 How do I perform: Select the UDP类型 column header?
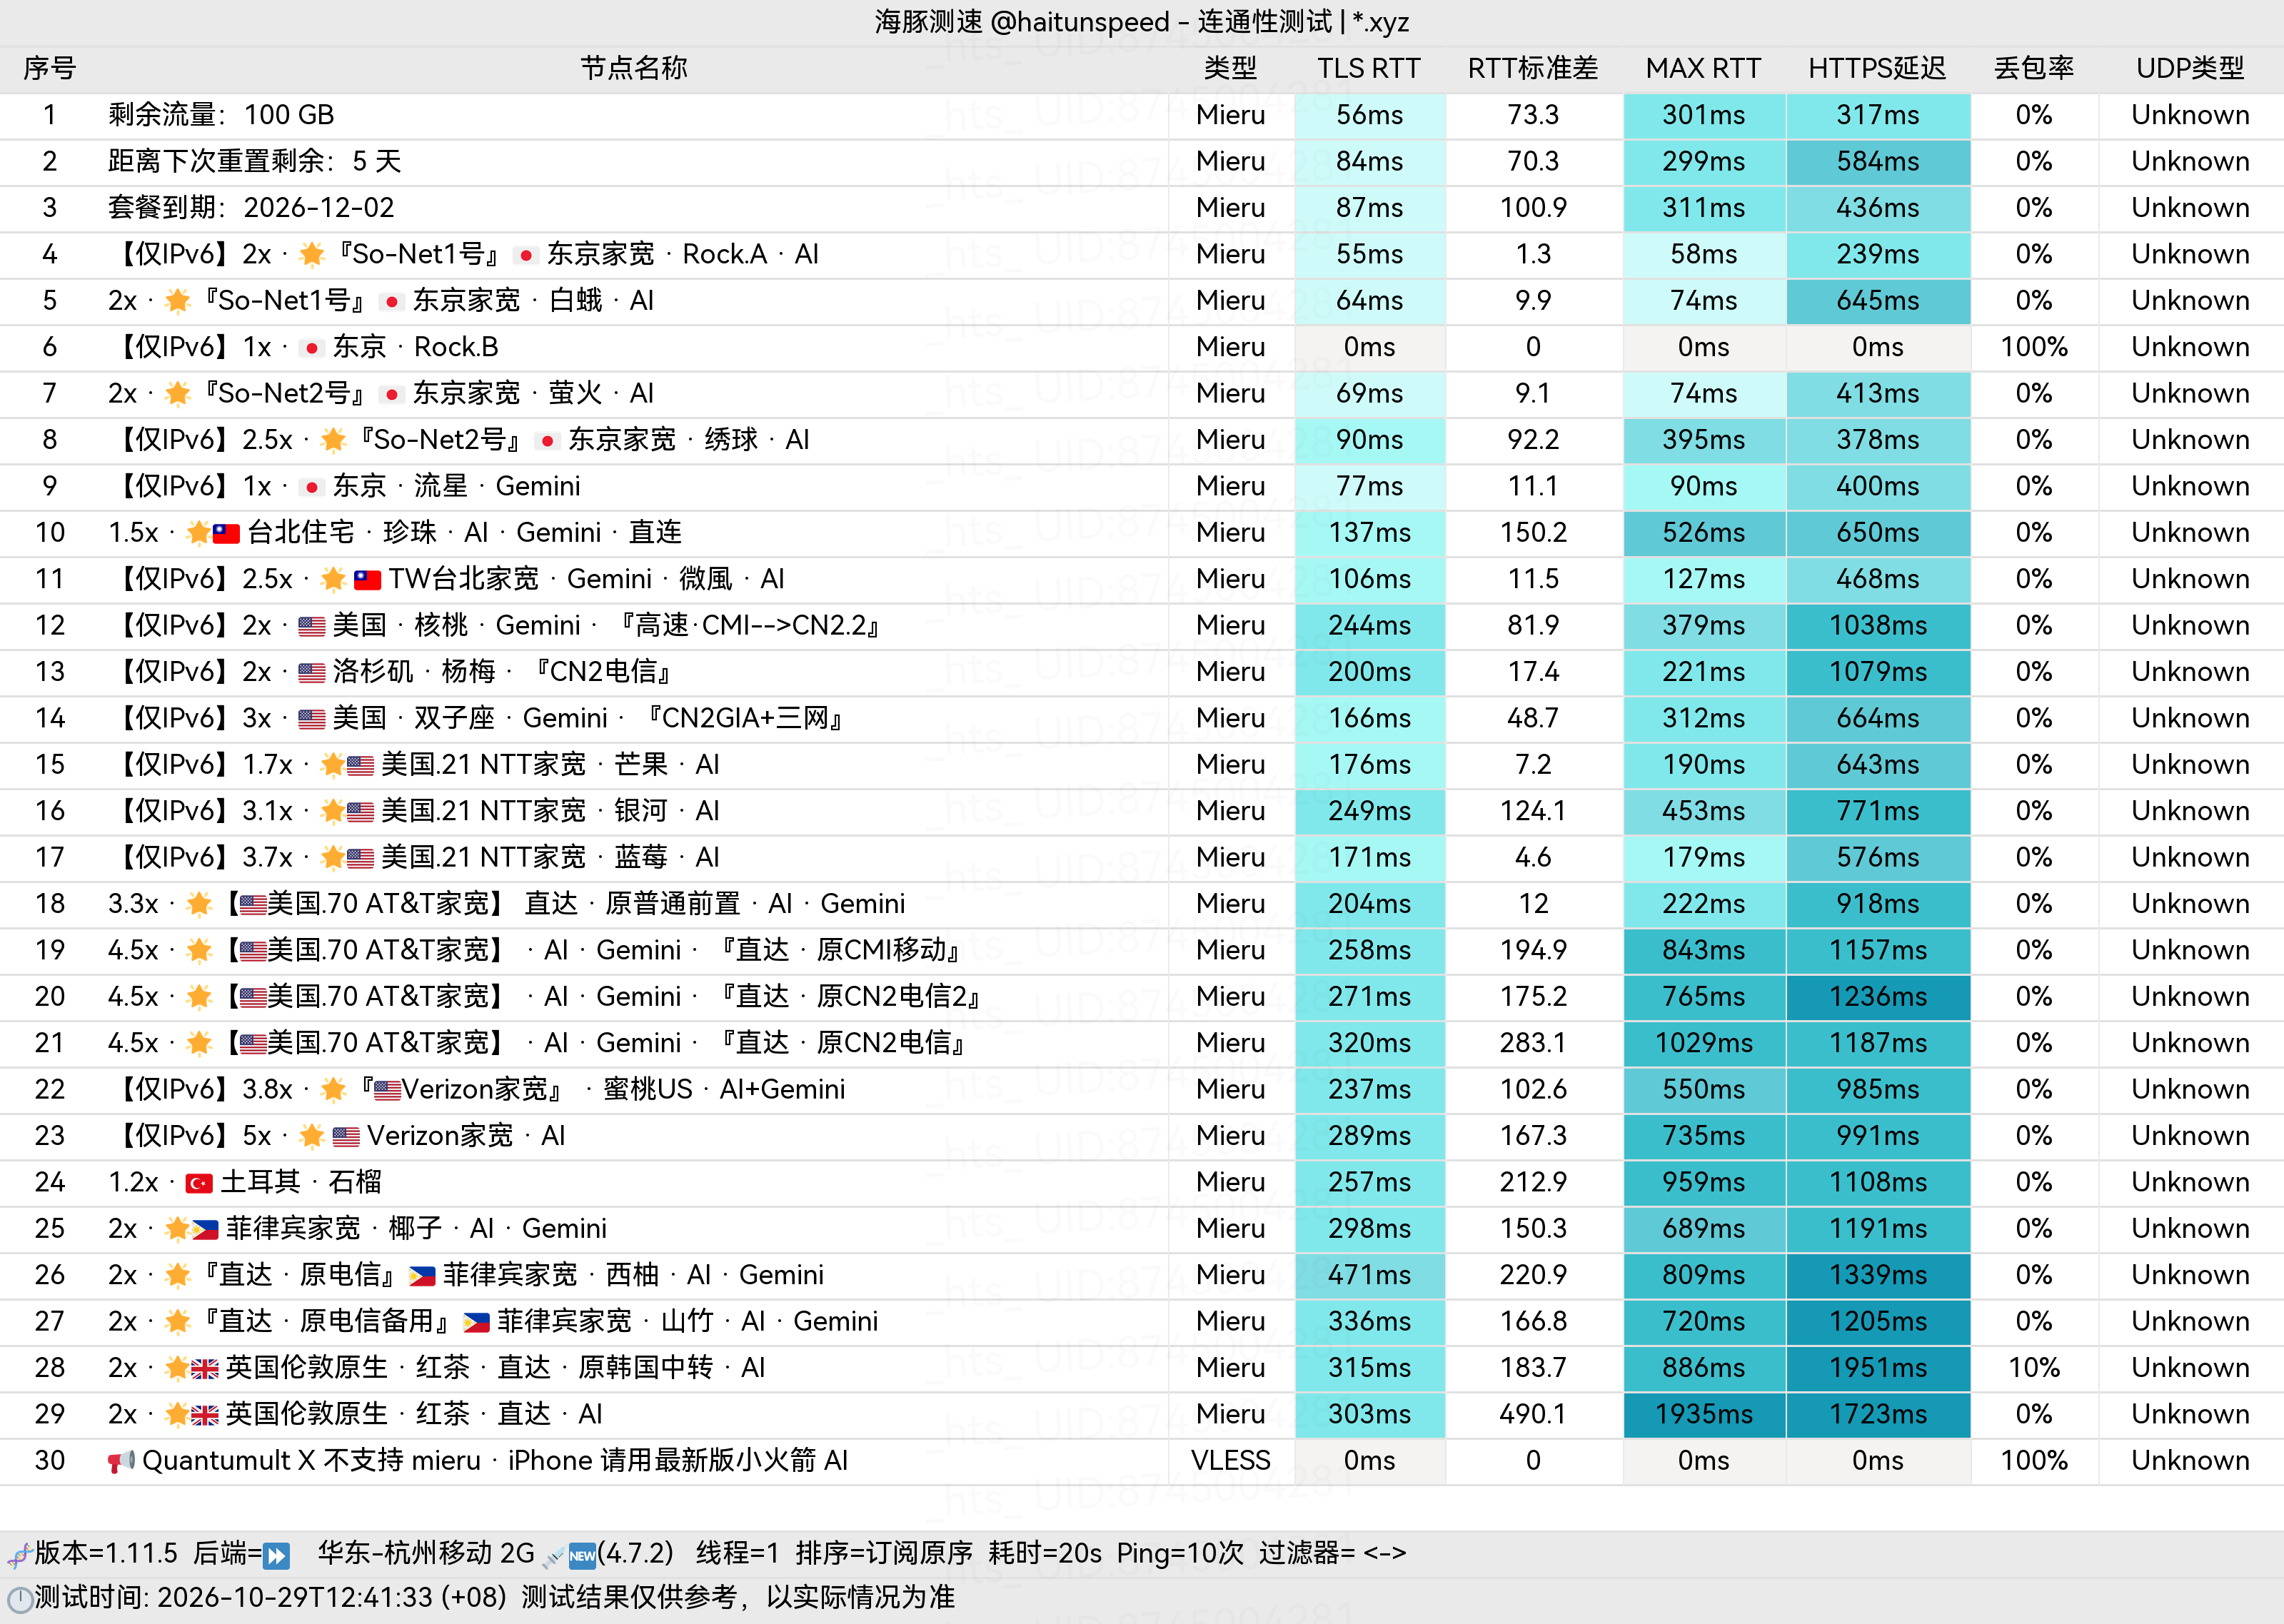(x=2190, y=68)
